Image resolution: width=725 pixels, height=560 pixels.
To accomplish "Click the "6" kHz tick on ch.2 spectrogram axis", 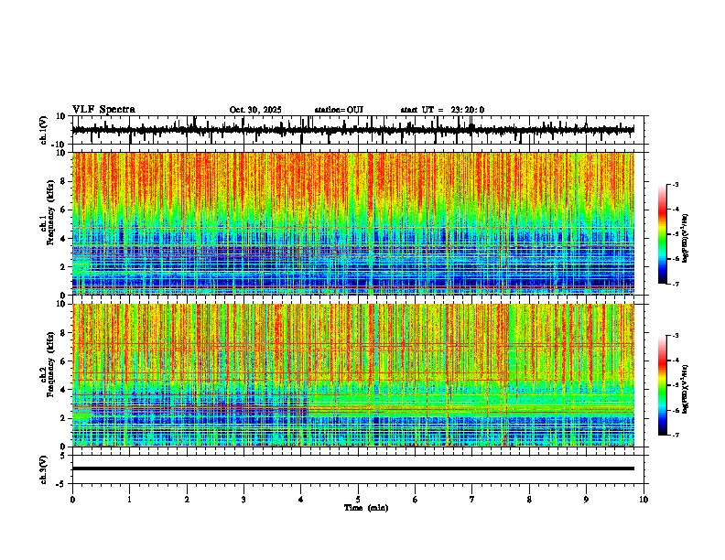I will pyautogui.click(x=64, y=361).
